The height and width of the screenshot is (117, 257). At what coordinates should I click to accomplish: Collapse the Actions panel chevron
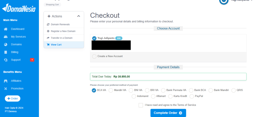pyautogui.click(x=79, y=16)
